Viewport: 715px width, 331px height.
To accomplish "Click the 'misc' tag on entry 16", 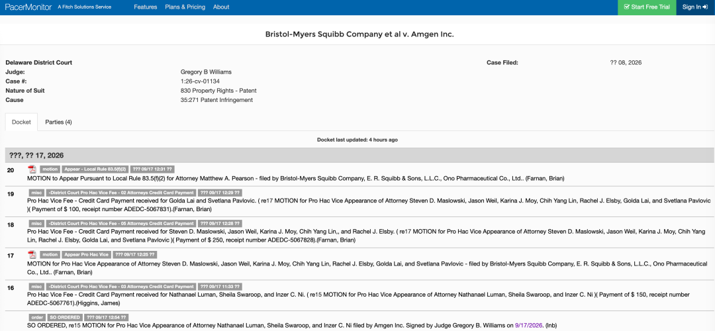I will coord(36,287).
